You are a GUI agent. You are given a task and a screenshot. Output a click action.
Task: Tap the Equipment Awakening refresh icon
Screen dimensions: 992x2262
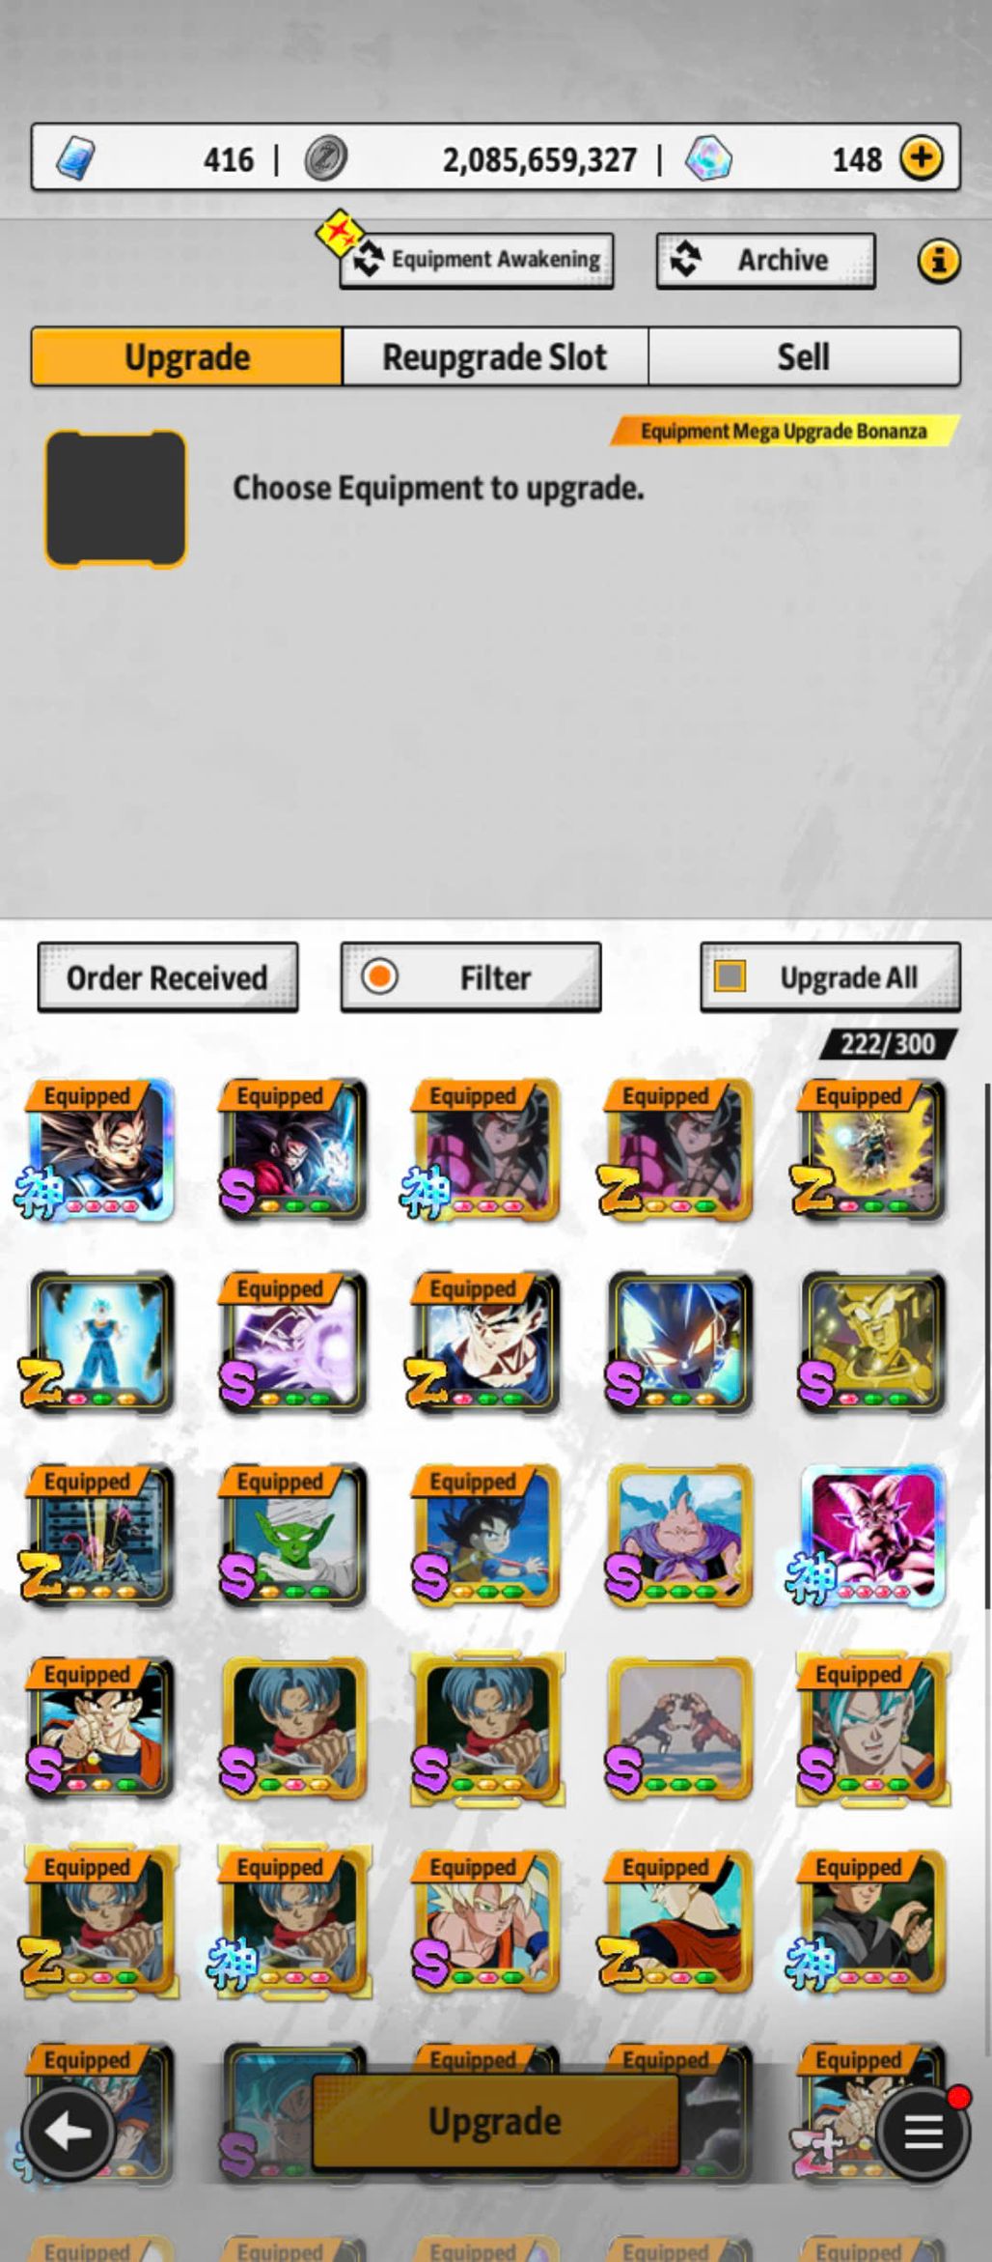[368, 260]
